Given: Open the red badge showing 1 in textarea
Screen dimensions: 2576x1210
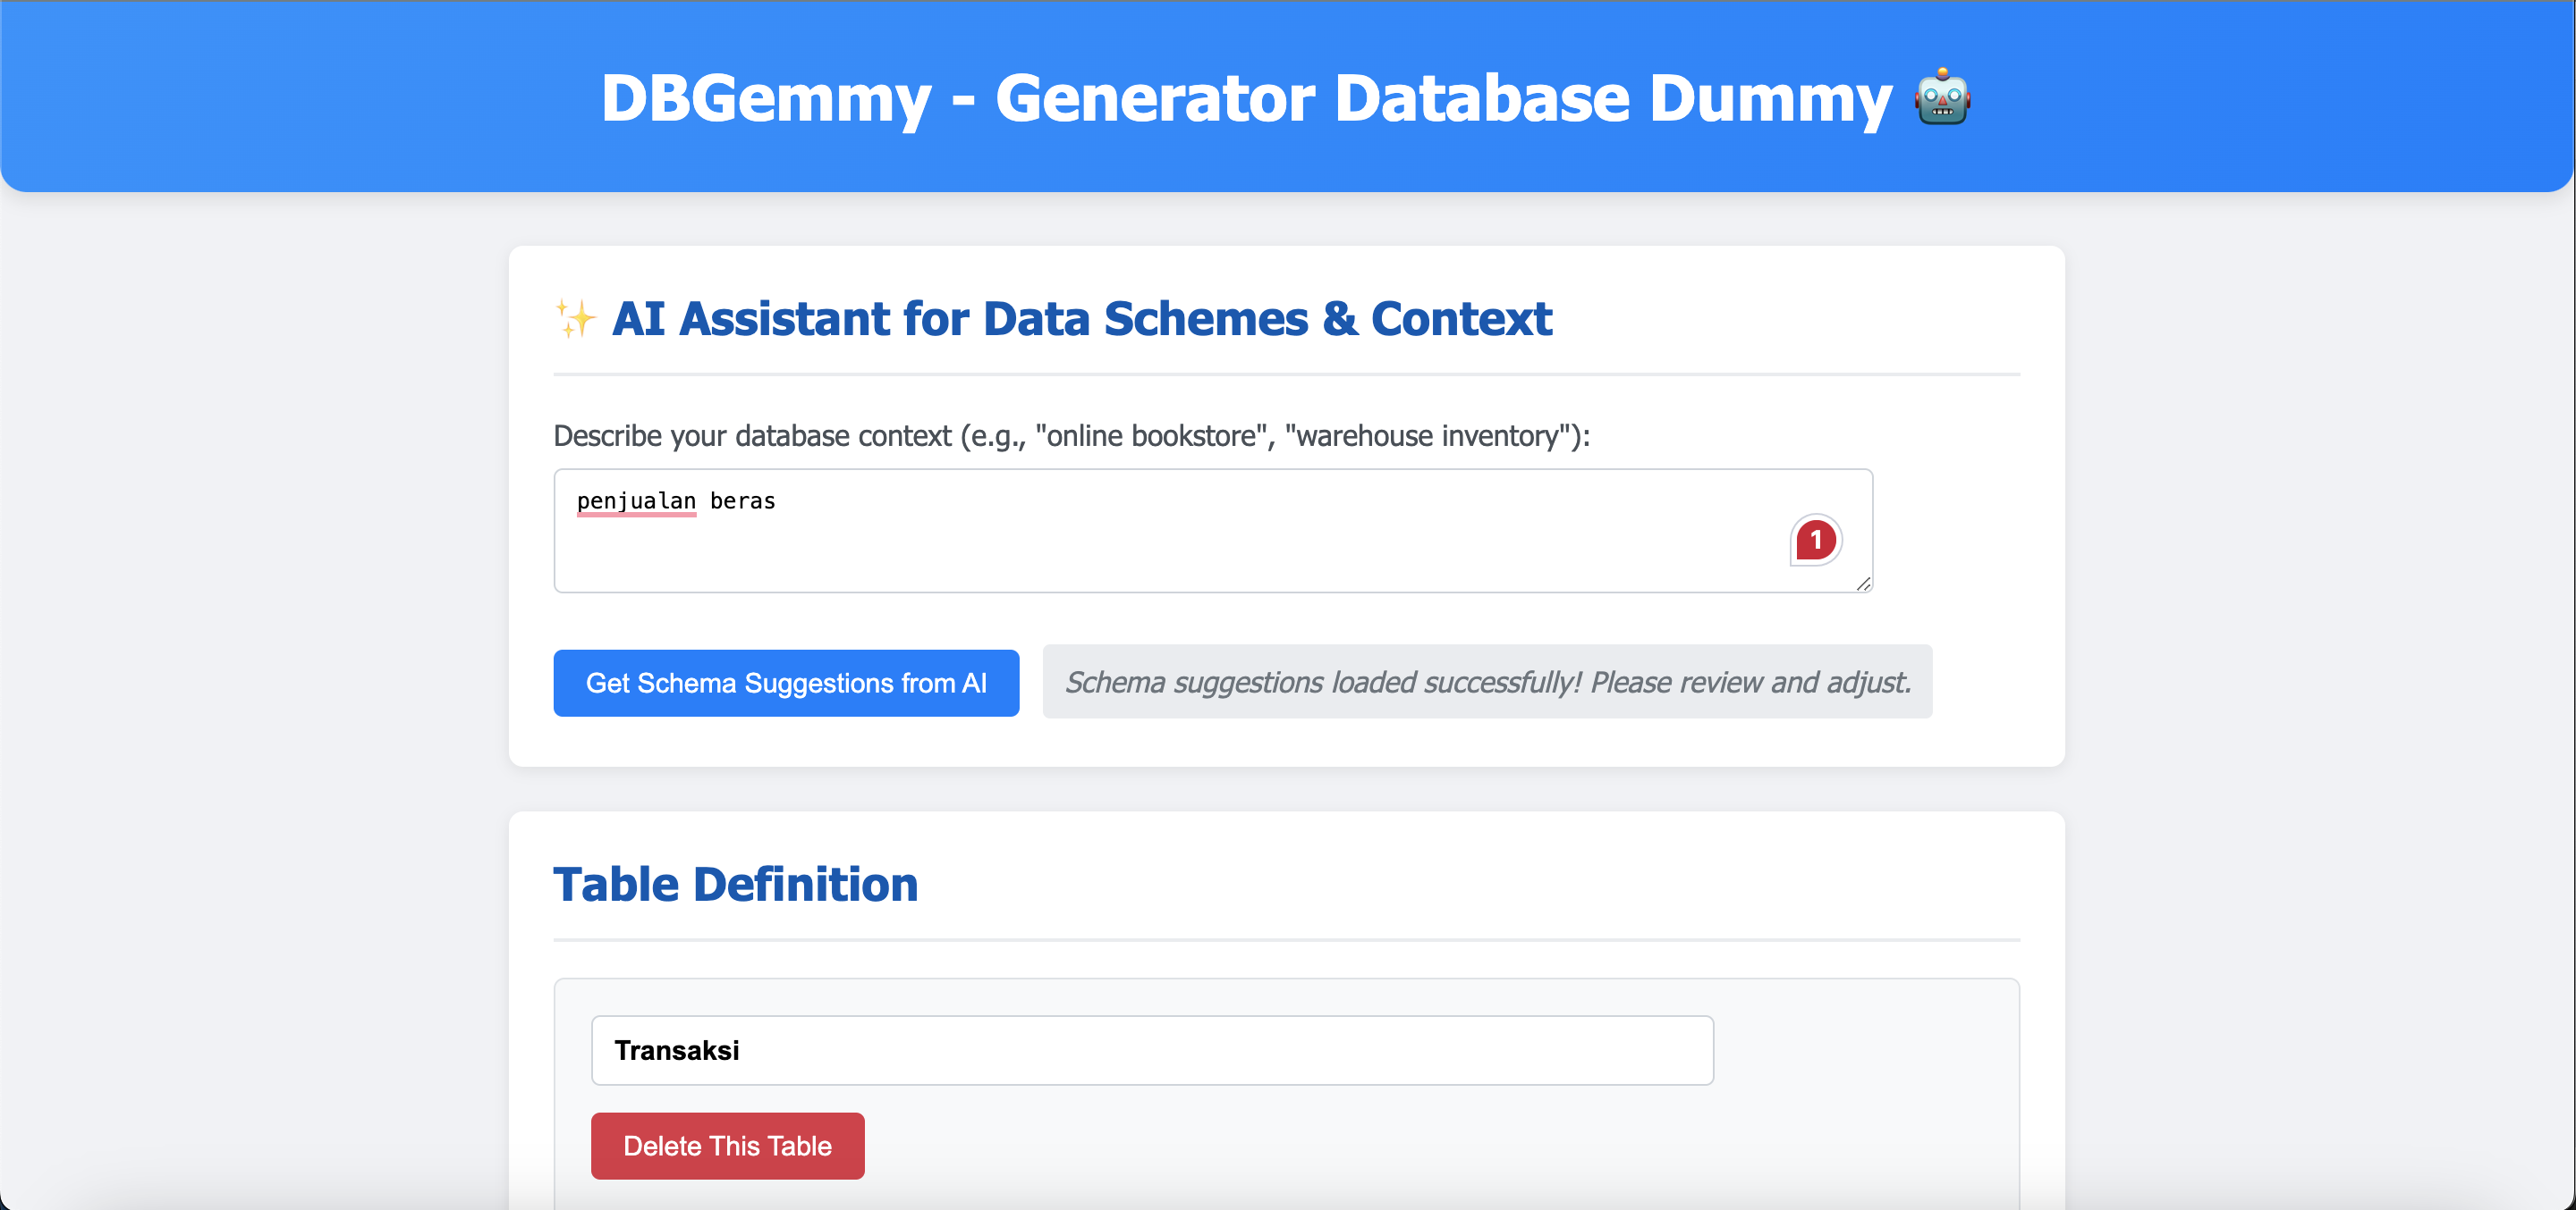Looking at the screenshot, I should [x=1815, y=541].
